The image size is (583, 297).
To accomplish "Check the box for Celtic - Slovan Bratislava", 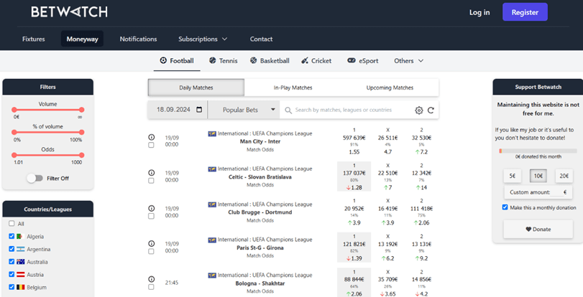I will 152,181.
